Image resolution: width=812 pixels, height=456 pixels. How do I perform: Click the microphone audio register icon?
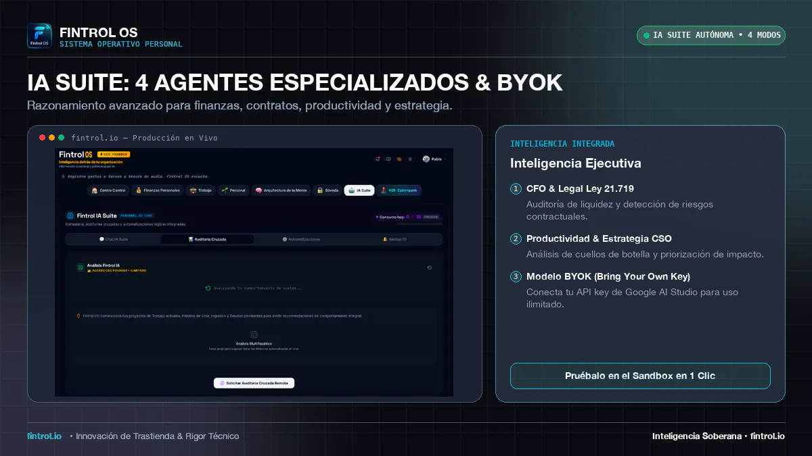click(x=63, y=176)
